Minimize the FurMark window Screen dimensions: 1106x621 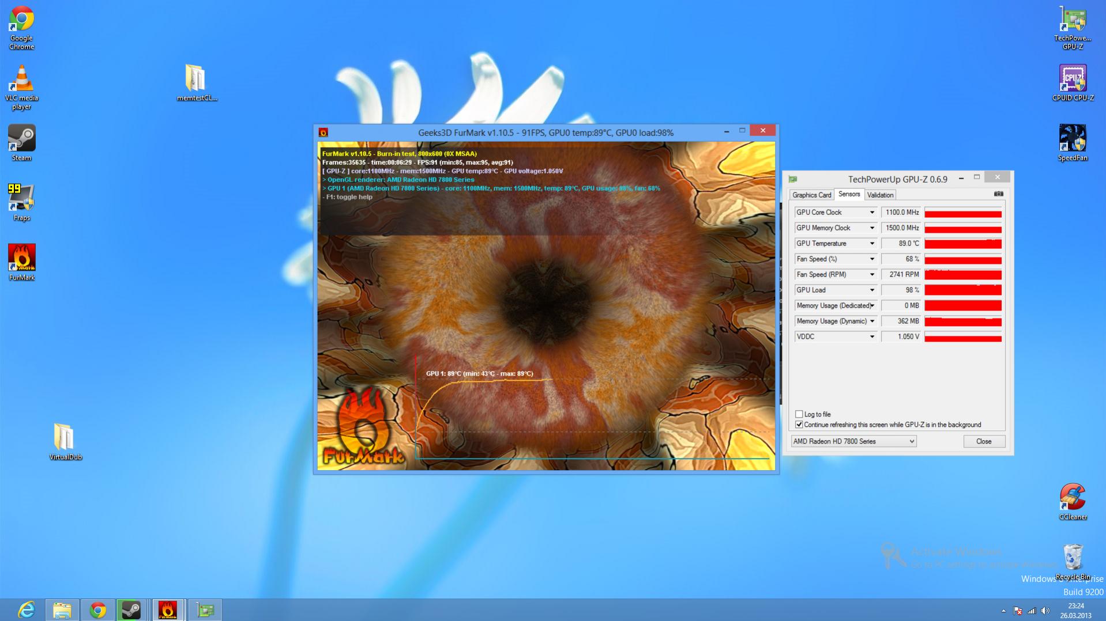tap(726, 132)
